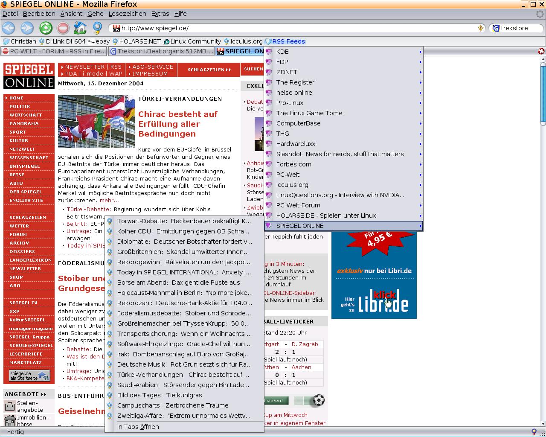The width and height of the screenshot is (546, 437).
Task: Open the Datei menu
Action: [x=10, y=14]
